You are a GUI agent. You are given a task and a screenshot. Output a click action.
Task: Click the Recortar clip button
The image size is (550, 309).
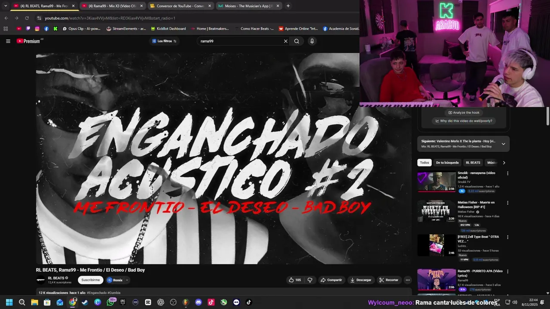[x=389, y=280]
